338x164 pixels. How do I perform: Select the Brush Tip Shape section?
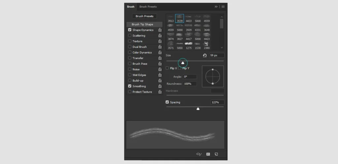click(144, 24)
